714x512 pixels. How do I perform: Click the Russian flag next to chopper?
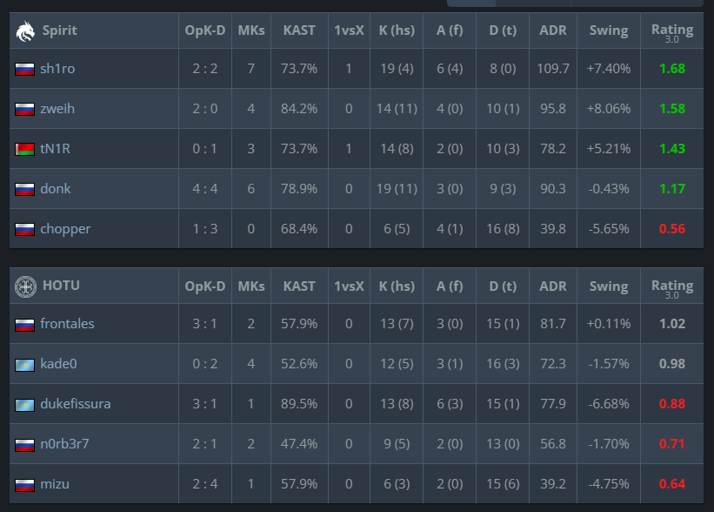24,229
